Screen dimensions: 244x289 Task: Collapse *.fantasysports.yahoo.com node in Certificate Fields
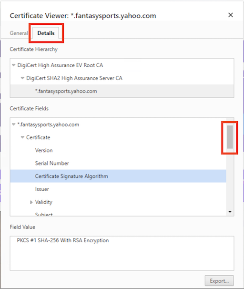click(13, 124)
